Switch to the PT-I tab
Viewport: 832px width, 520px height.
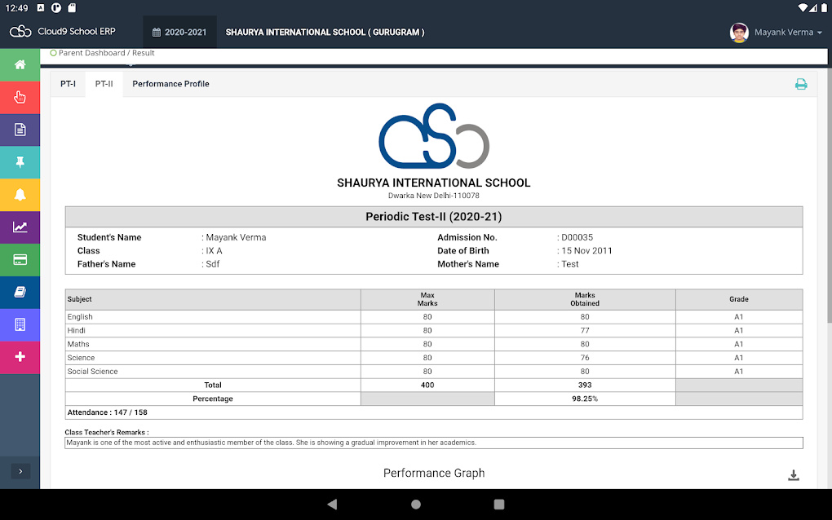[x=69, y=83]
